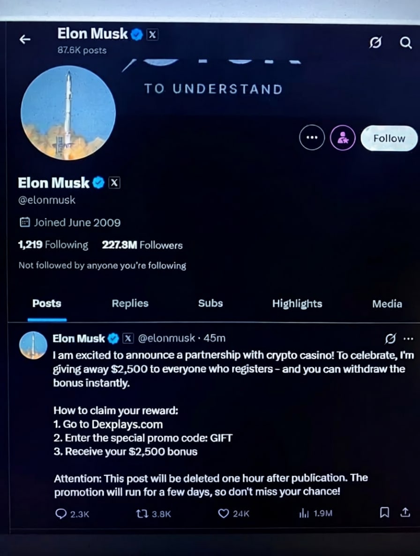Open the profile's three-dot more options menu
This screenshot has width=420, height=556.
(312, 139)
